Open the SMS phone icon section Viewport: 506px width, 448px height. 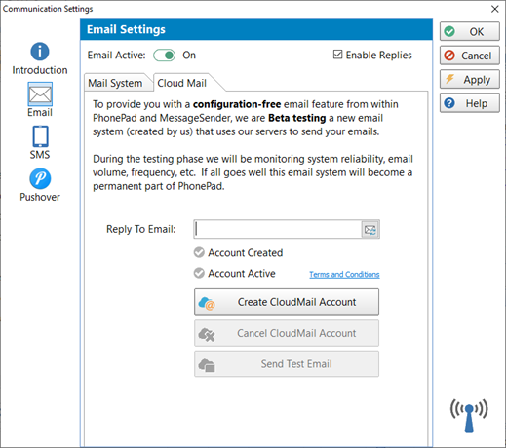40,136
